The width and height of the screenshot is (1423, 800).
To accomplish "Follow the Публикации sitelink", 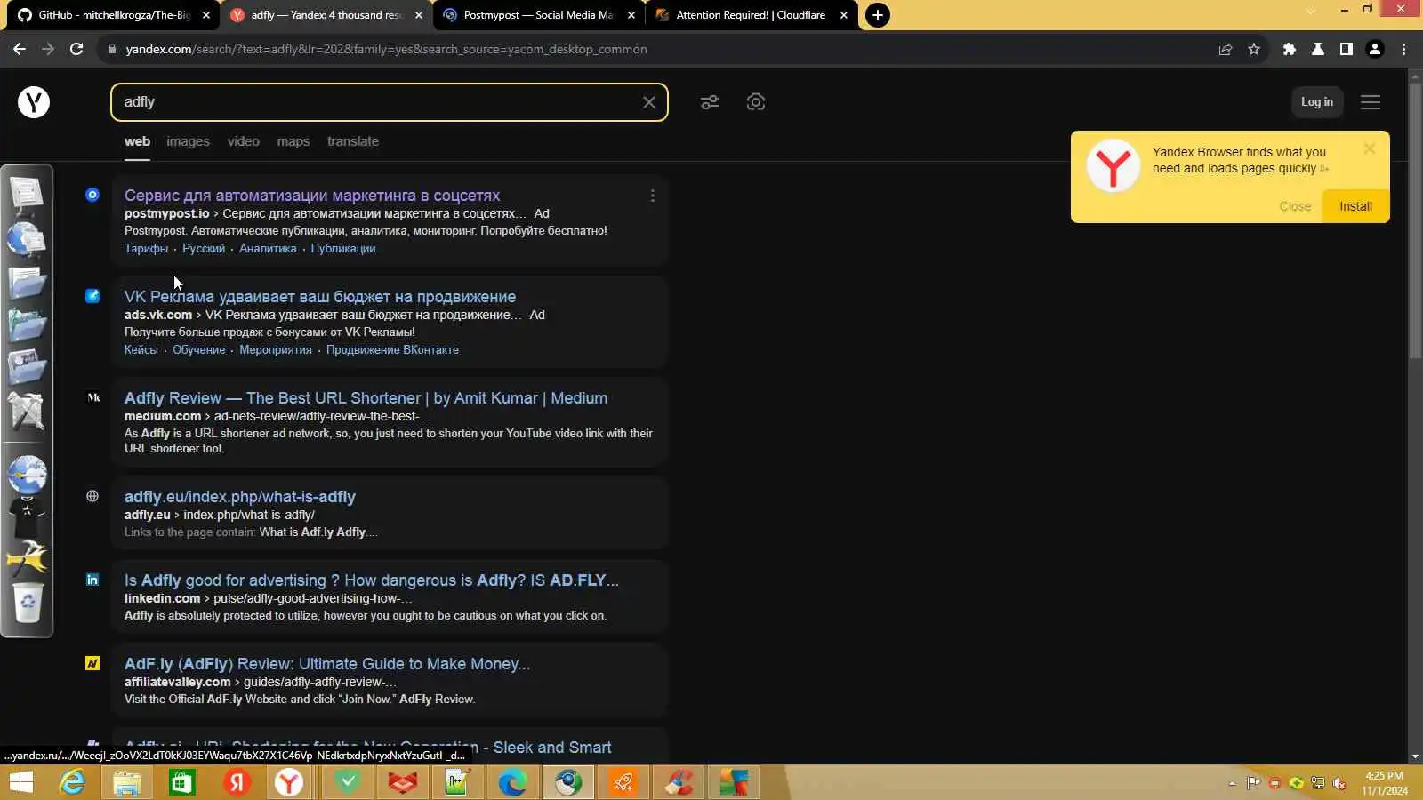I will pyautogui.click(x=343, y=249).
